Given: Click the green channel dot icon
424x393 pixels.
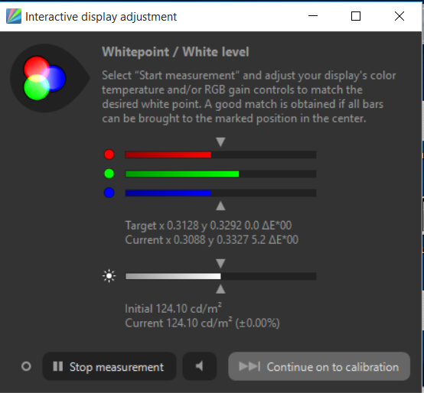Looking at the screenshot, I should (x=109, y=174).
